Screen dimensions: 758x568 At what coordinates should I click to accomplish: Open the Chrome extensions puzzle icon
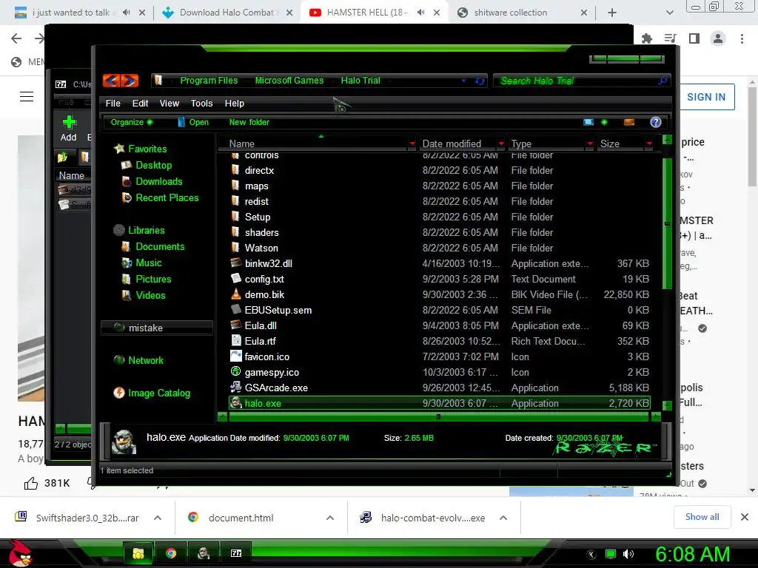(646, 38)
